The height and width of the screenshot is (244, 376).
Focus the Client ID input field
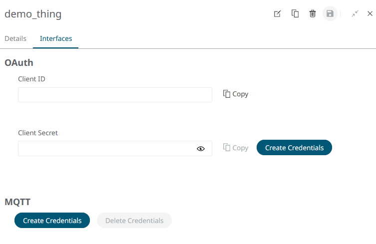coord(115,95)
